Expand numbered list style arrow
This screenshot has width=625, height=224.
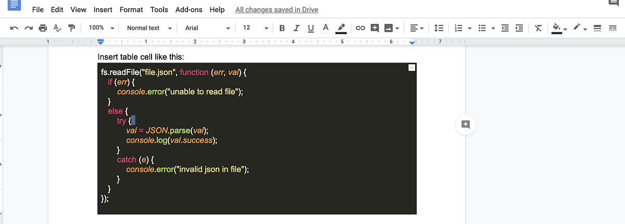(x=469, y=28)
